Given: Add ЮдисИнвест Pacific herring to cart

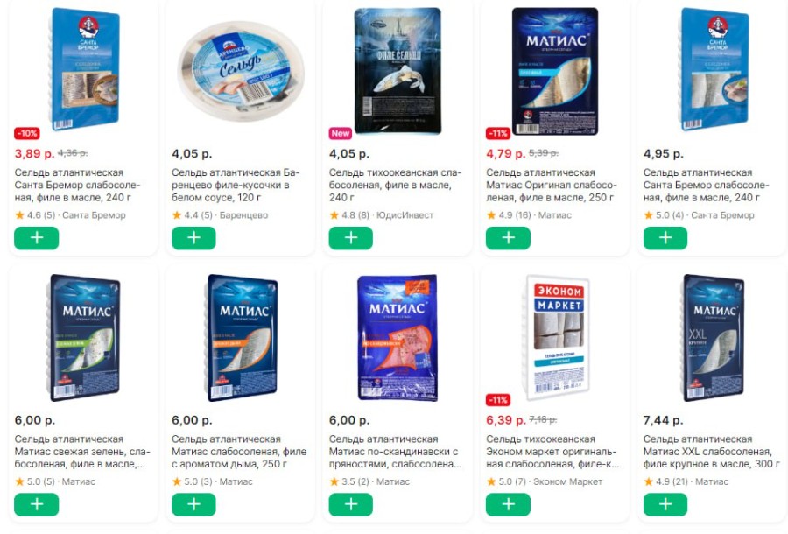Looking at the screenshot, I should coord(351,238).
